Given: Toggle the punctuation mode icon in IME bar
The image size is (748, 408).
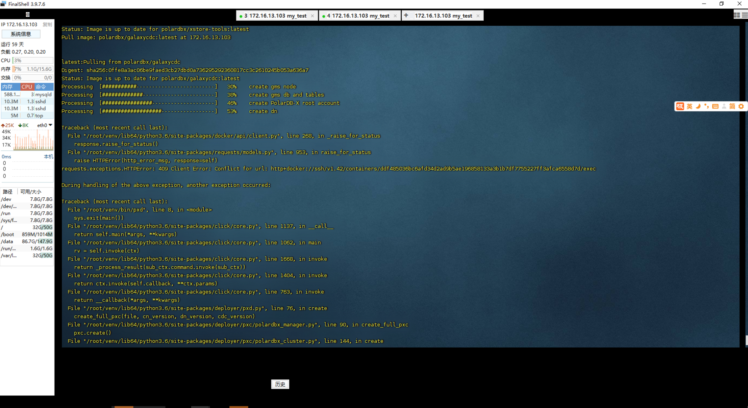Looking at the screenshot, I should click(706, 106).
